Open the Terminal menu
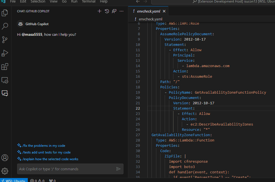The height and width of the screenshot is (182, 275). (x=88, y=2)
